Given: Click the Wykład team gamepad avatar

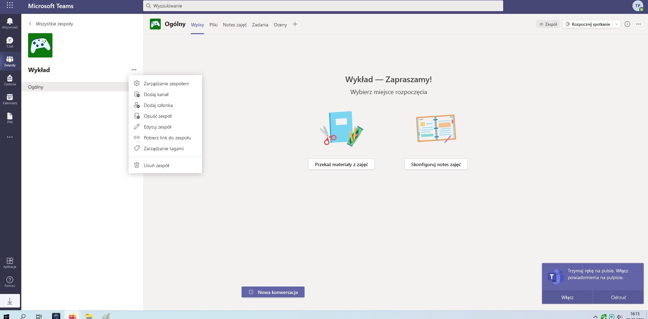Looking at the screenshot, I should [x=40, y=45].
